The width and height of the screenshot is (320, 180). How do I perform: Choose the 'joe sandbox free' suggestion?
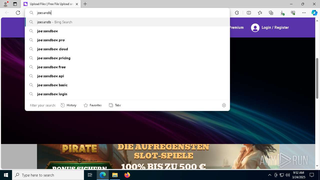[x=127, y=67]
